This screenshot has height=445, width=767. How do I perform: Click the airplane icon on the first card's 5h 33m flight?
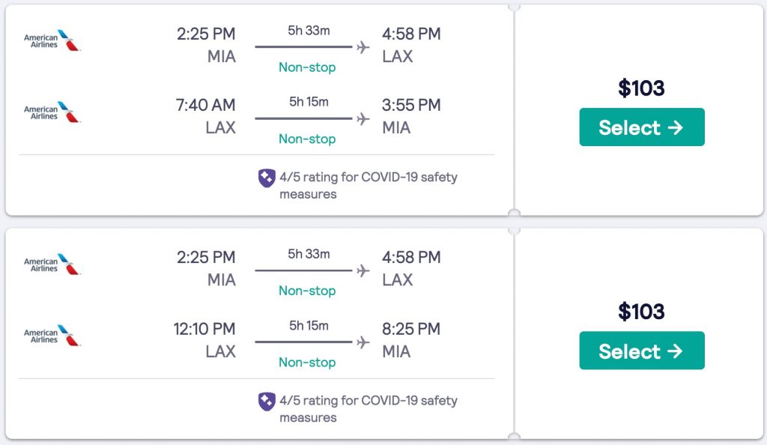pos(363,47)
